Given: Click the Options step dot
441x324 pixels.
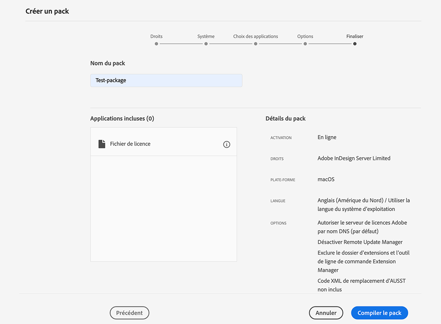Looking at the screenshot, I should point(305,44).
